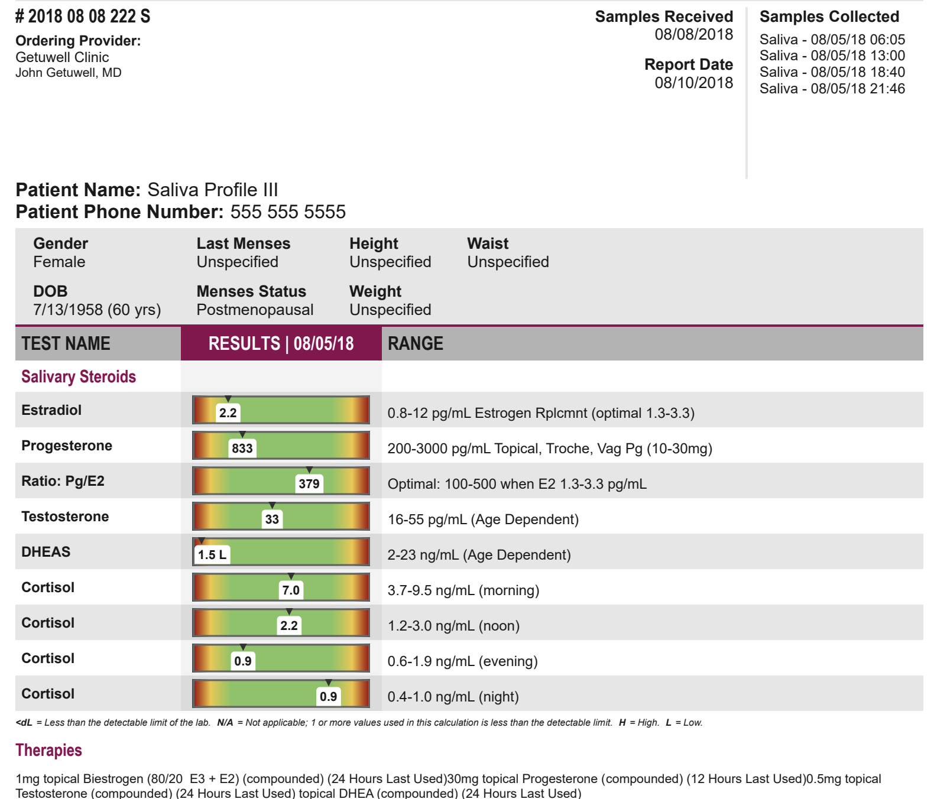Select the Salivary Steroids section heading
This screenshot has height=799, width=947.
pyautogui.click(x=79, y=377)
